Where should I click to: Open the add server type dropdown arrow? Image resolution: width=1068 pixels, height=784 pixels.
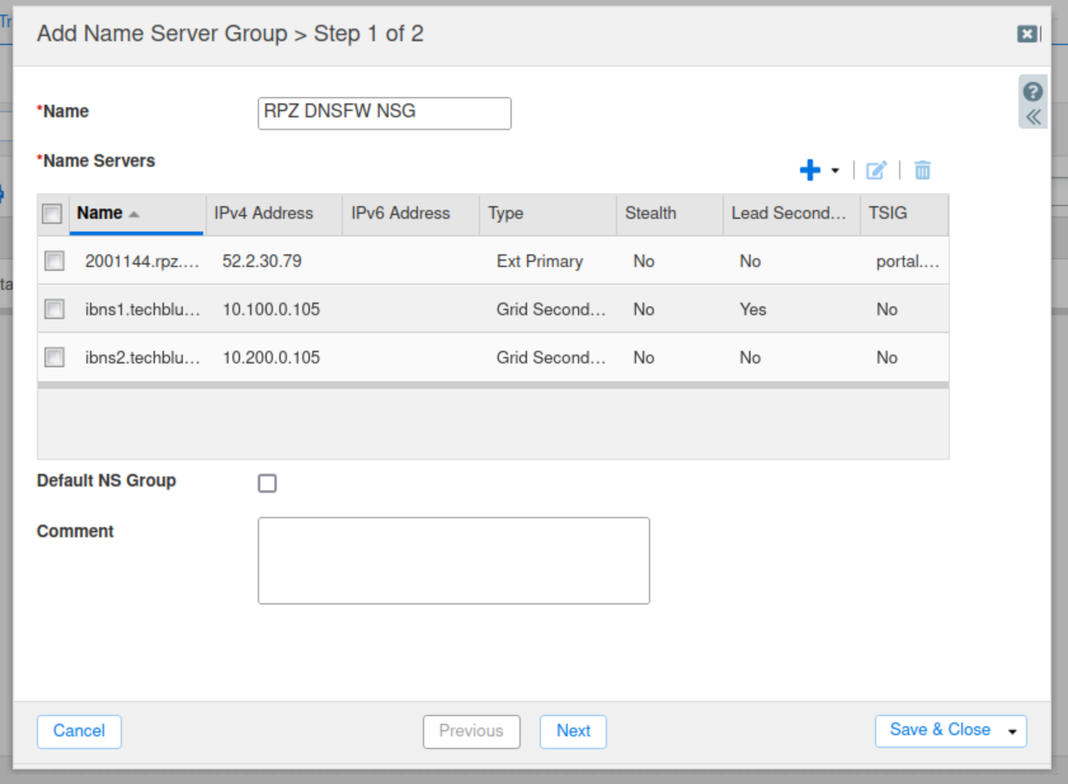point(835,171)
